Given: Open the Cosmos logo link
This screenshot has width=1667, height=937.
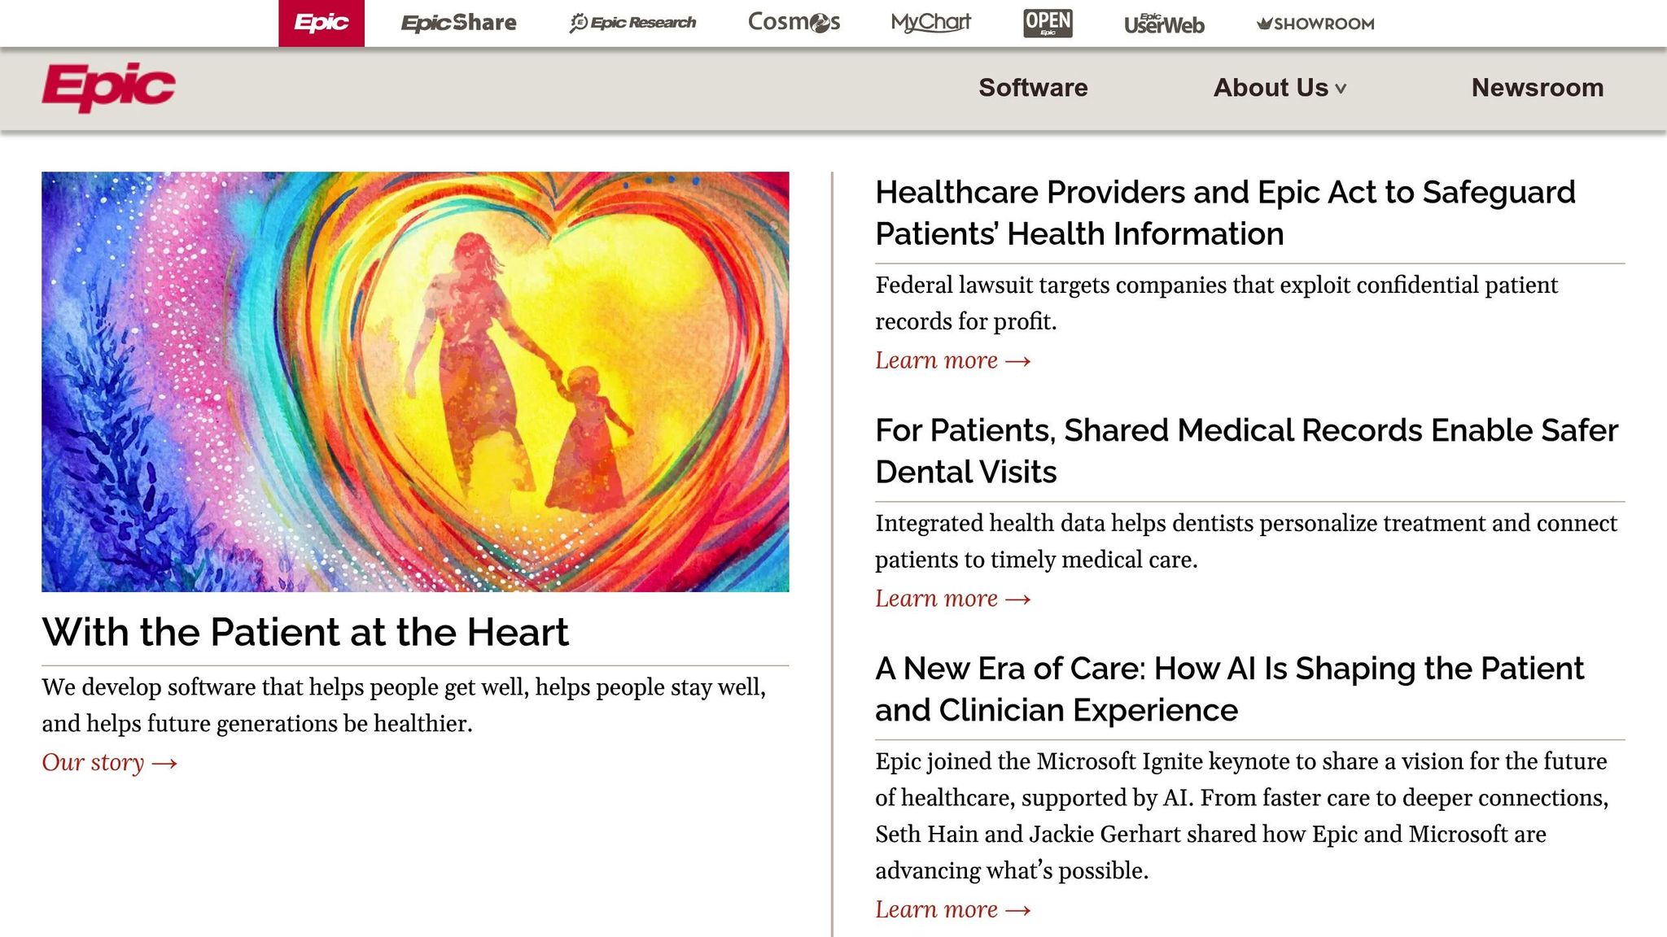Looking at the screenshot, I should 794,23.
